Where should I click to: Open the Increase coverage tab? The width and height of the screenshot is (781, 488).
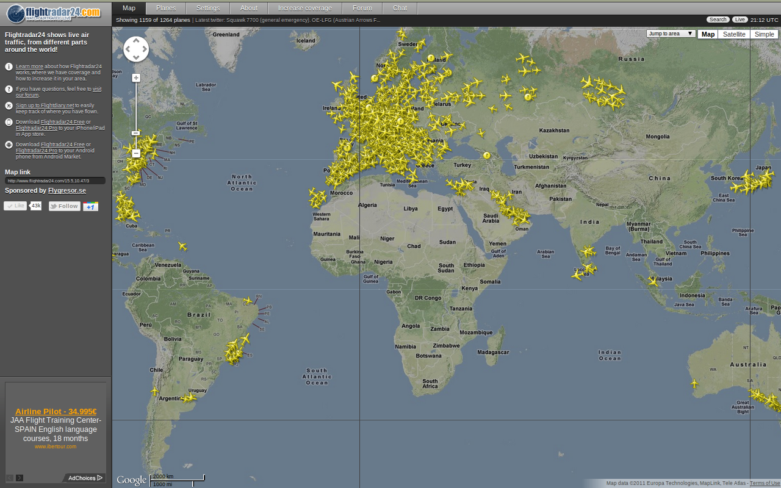coord(305,8)
